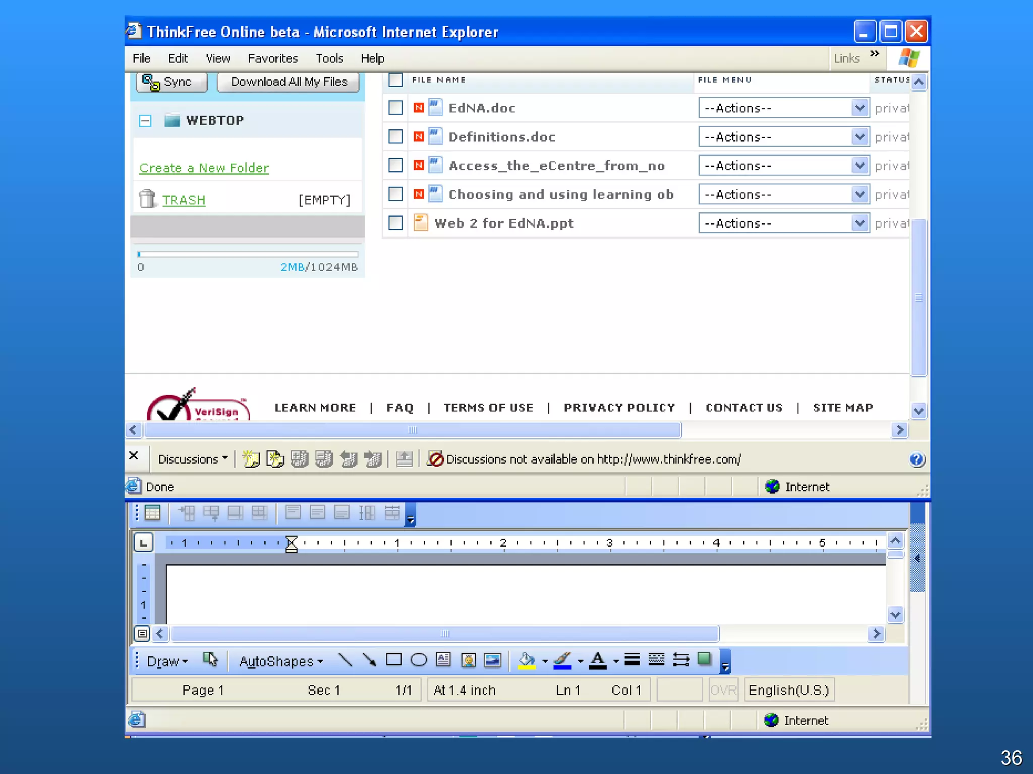The height and width of the screenshot is (774, 1033).
Task: Open the Tools menu
Action: (x=329, y=58)
